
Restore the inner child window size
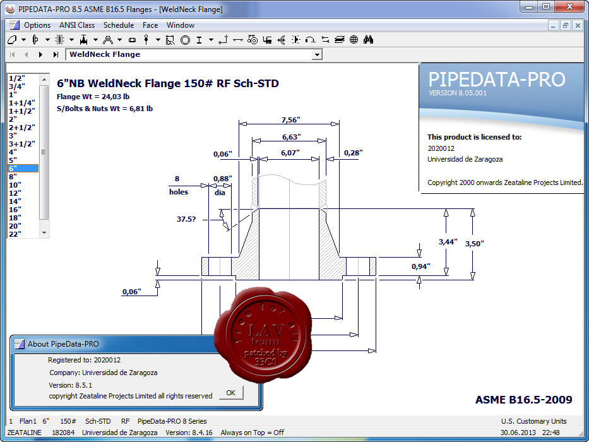[x=566, y=25]
